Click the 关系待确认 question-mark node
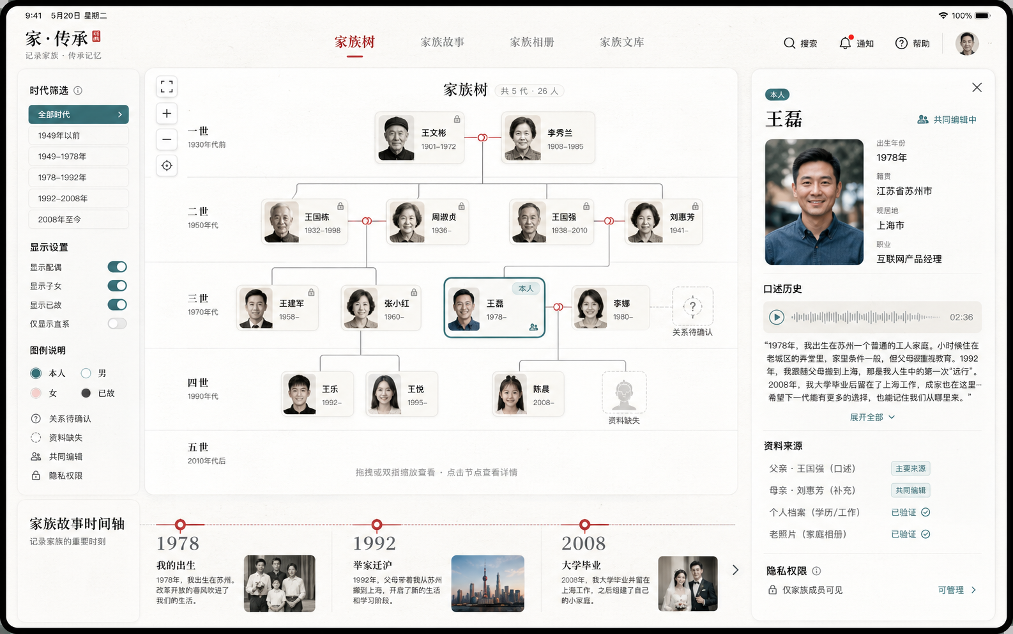This screenshot has height=634, width=1013. click(692, 307)
